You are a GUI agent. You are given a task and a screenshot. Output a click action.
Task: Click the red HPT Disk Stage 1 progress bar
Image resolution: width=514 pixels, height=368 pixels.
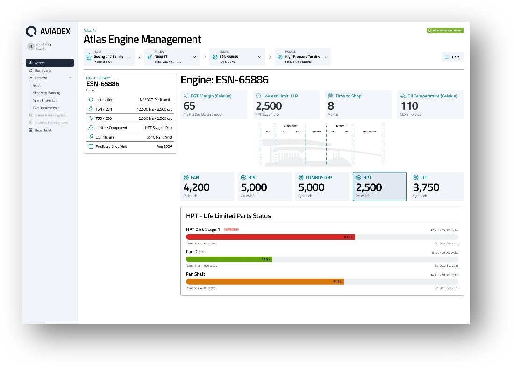pyautogui.click(x=270, y=237)
